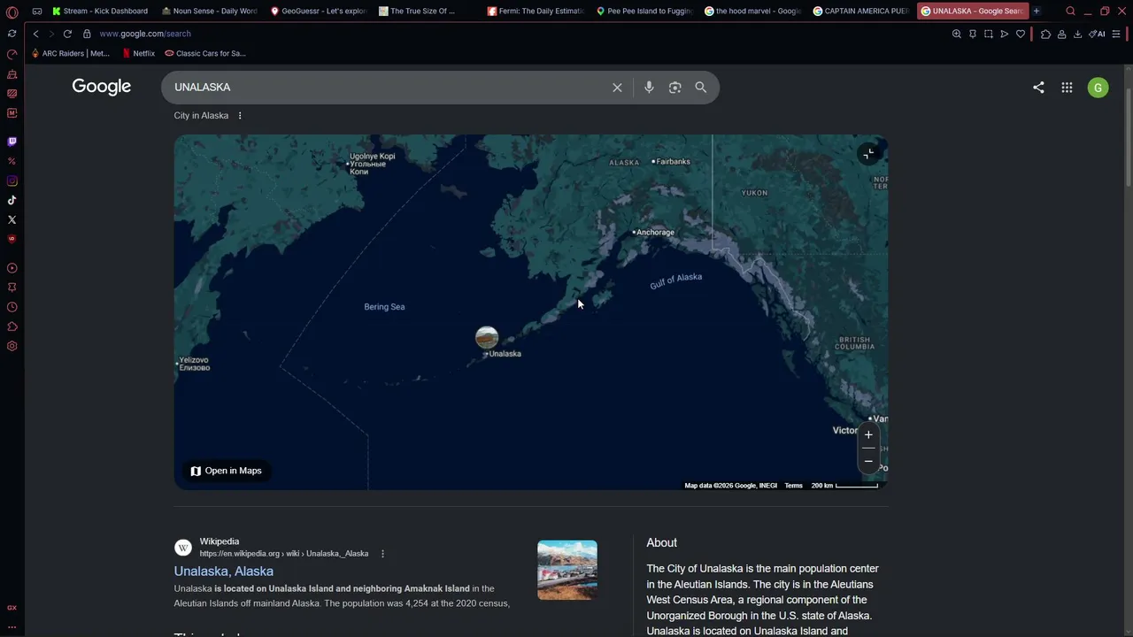Click the pin icon in address bar

point(972,34)
